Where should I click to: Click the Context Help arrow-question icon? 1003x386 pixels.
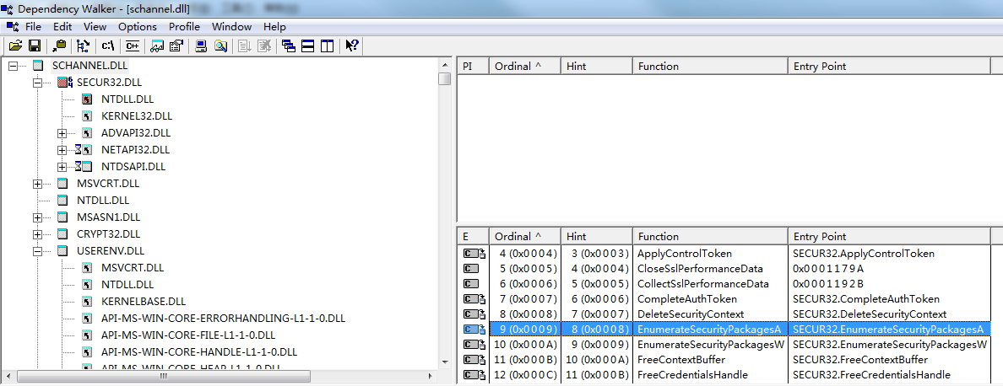[352, 46]
